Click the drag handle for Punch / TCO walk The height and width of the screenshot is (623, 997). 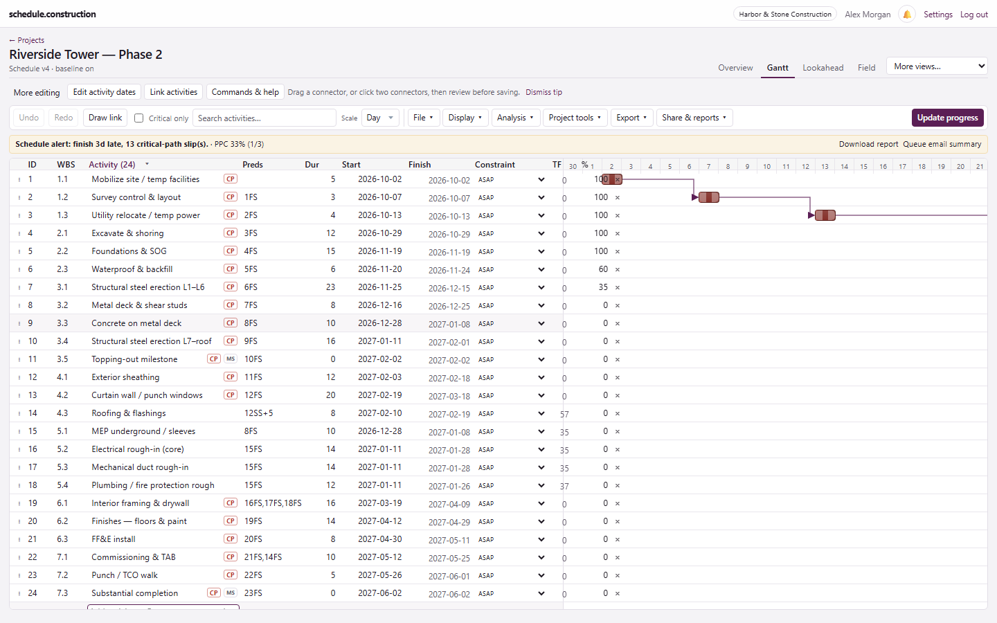19,575
